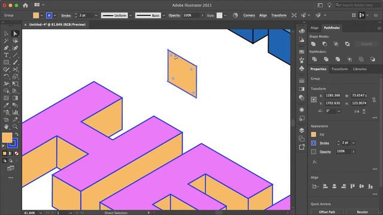The height and width of the screenshot is (215, 383).
Task: Open Corners options in control bar
Action: [249, 16]
